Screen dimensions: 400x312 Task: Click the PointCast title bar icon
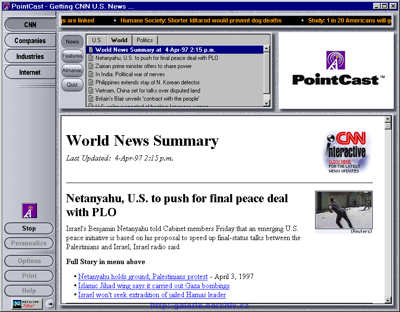[x=6, y=6]
